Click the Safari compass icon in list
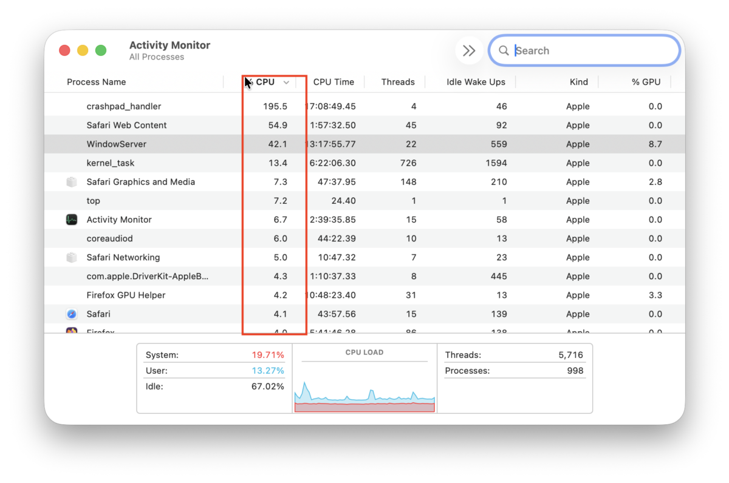729x483 pixels. tap(72, 314)
